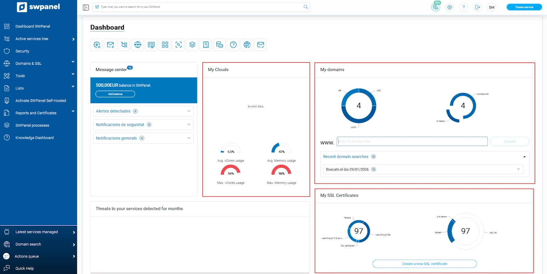Open Security in the sidebar

22,51
